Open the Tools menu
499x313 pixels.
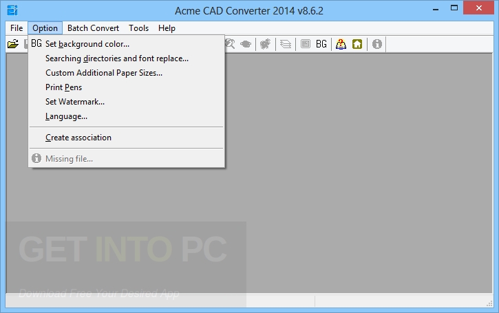tap(138, 28)
